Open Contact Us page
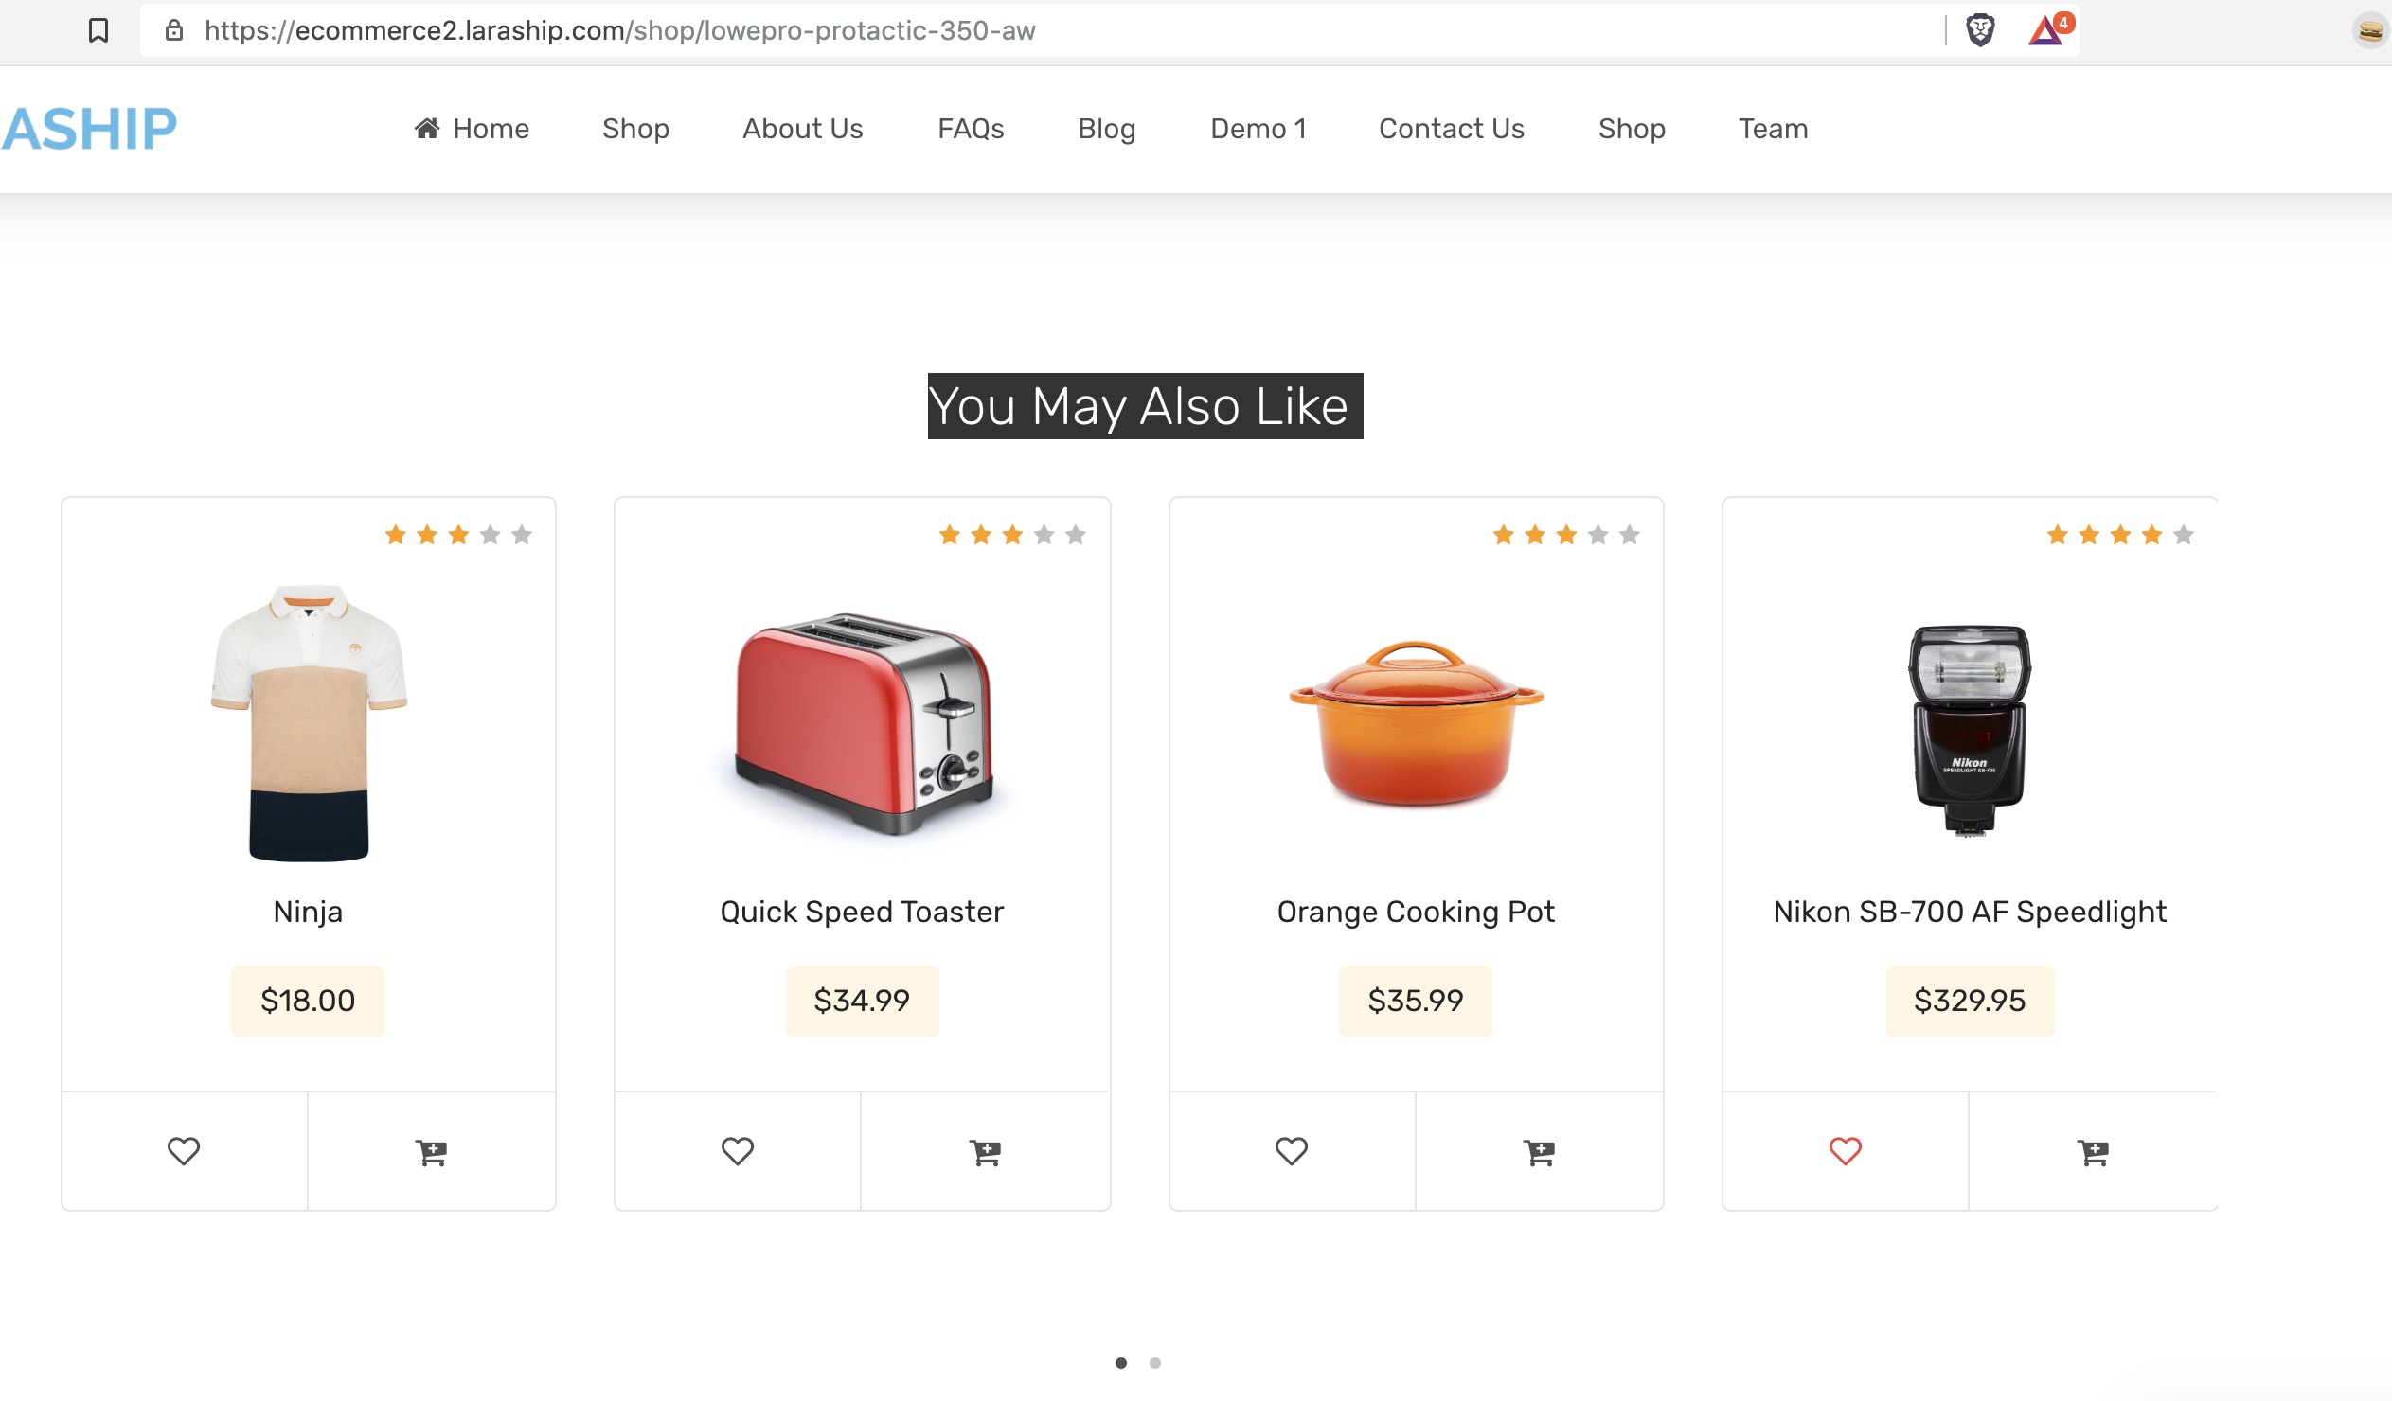 tap(1452, 128)
